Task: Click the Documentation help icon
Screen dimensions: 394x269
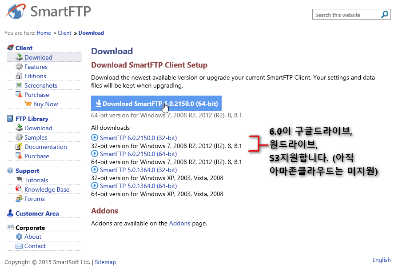Action: click(19, 146)
